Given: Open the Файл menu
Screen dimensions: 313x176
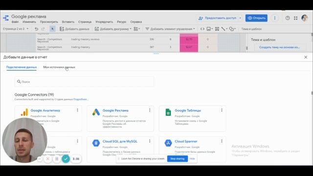Looking at the screenshot, I should coord(15,22).
